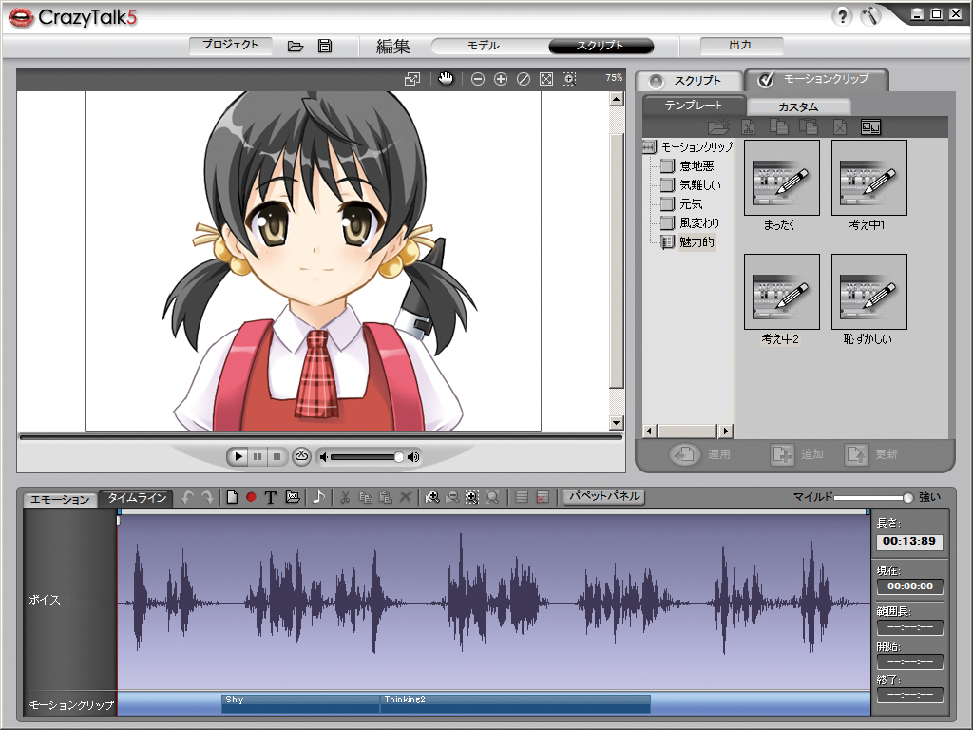This screenshot has width=973, height=730.
Task: Click the circle-slash icon in preview toolbar
Action: tap(524, 79)
